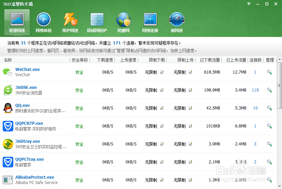
Task: View connection count 3 for 360tray.exe
Action: (x=255, y=144)
